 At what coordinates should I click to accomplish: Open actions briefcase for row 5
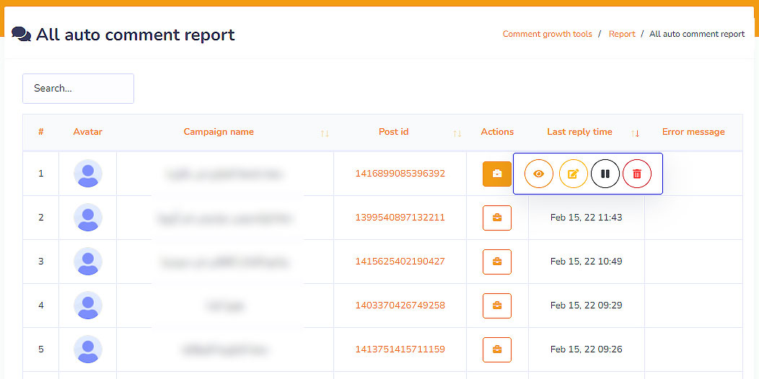click(496, 349)
